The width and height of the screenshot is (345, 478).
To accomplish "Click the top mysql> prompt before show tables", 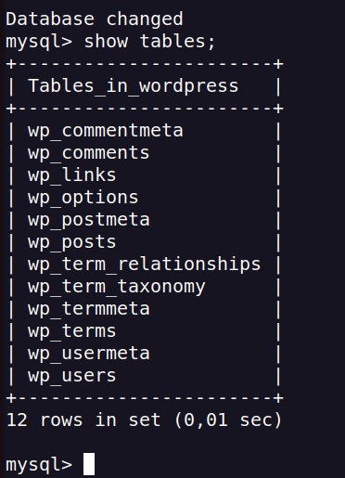I will [x=39, y=42].
